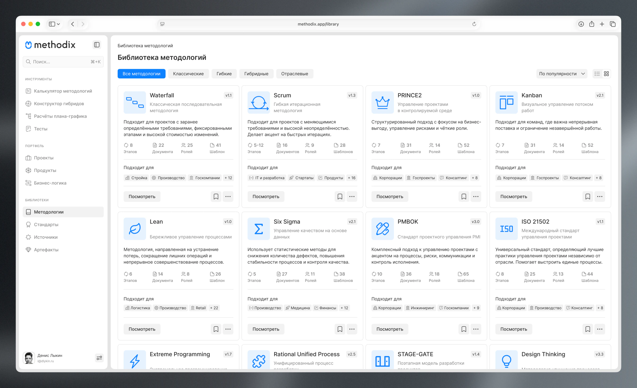
Task: Open more options on ISO 21502 card
Action: point(600,329)
